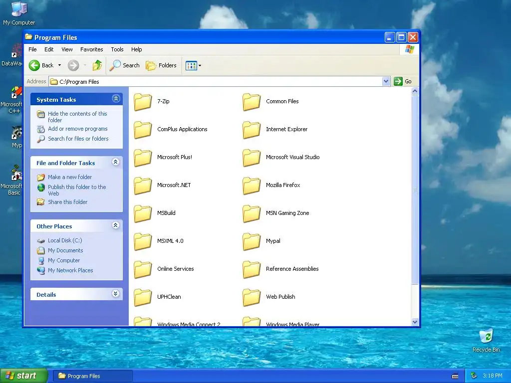
Task: Collapse the System Tasks panel
Action: pyautogui.click(x=116, y=99)
